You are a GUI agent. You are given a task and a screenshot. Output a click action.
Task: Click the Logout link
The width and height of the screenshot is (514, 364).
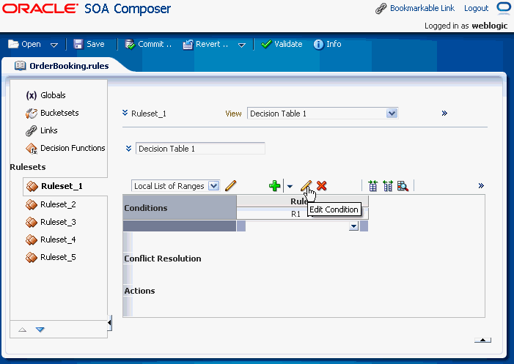(x=476, y=8)
